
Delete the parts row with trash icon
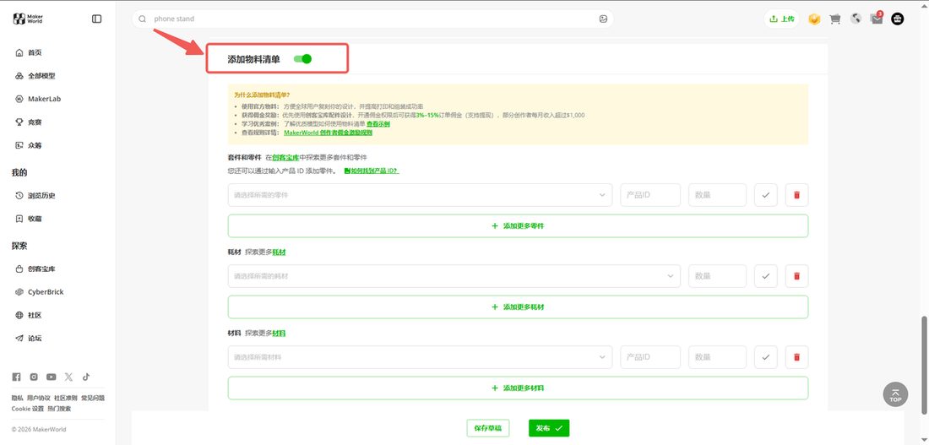797,195
